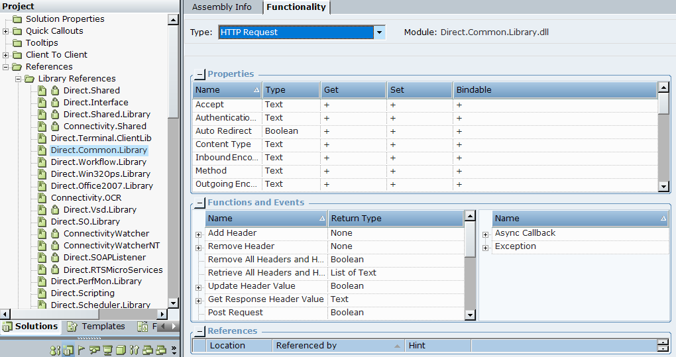
Task: Switch to the Assembly Info tab
Action: tap(221, 7)
